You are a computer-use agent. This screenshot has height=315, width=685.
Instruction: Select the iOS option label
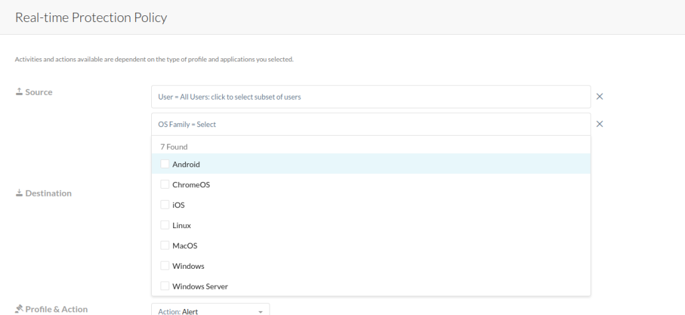(178, 205)
